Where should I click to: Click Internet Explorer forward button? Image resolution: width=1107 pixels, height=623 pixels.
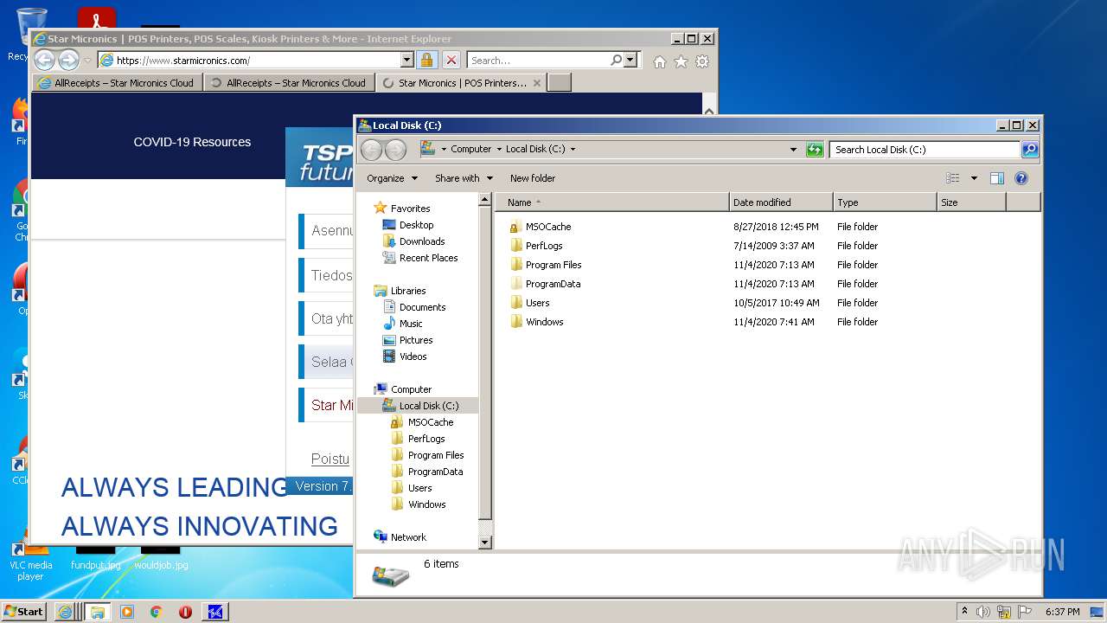tap(68, 60)
